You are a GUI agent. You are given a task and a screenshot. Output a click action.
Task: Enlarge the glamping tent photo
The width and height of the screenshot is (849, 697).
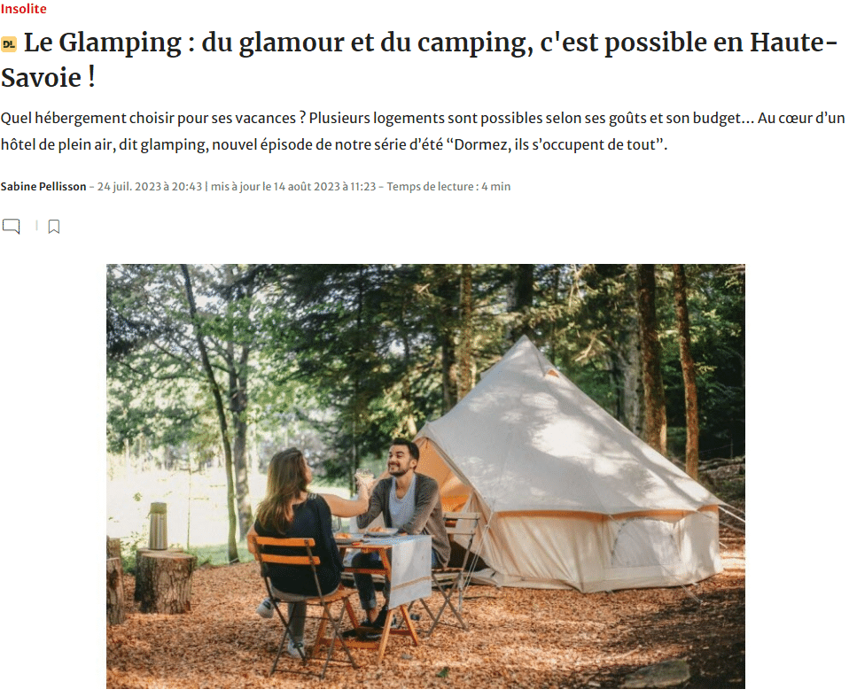point(425,476)
